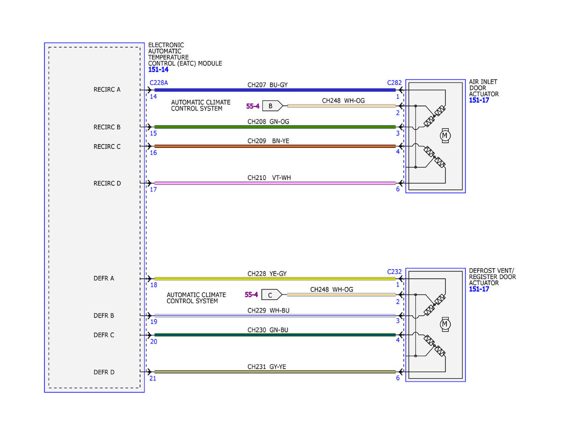Click the DEFR B signal label
The width and height of the screenshot is (561, 434).
point(104,316)
